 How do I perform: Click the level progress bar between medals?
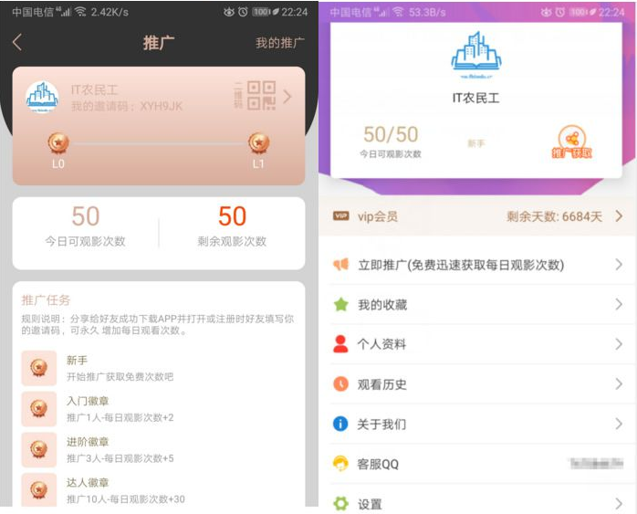point(159,143)
